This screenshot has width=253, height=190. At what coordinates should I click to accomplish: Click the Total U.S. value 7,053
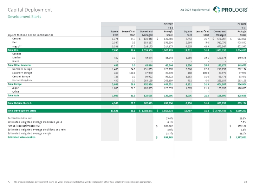coord(115,50)
